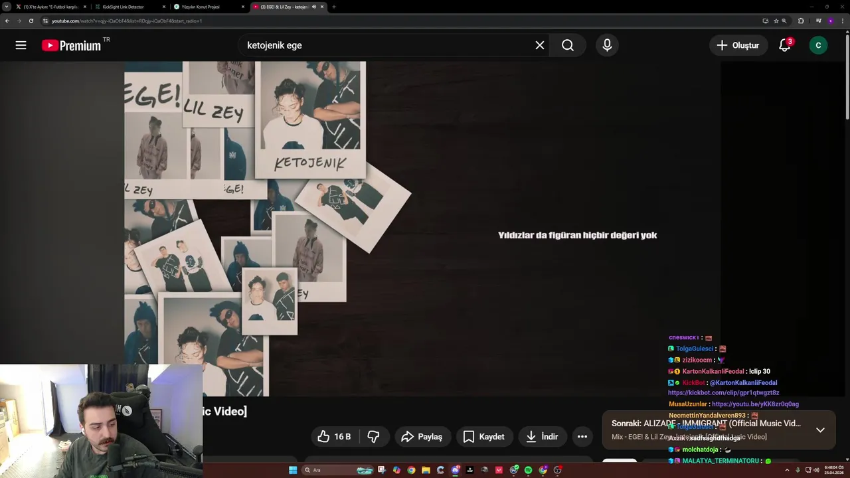Play or pause the Ketojenik video
The height and width of the screenshot is (478, 850).
[422, 229]
